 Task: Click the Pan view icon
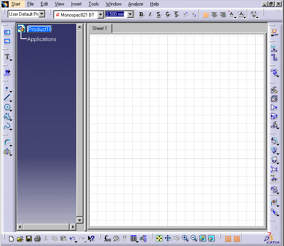[x=167, y=239]
